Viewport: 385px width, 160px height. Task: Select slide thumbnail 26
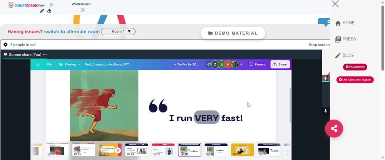pos(84,150)
